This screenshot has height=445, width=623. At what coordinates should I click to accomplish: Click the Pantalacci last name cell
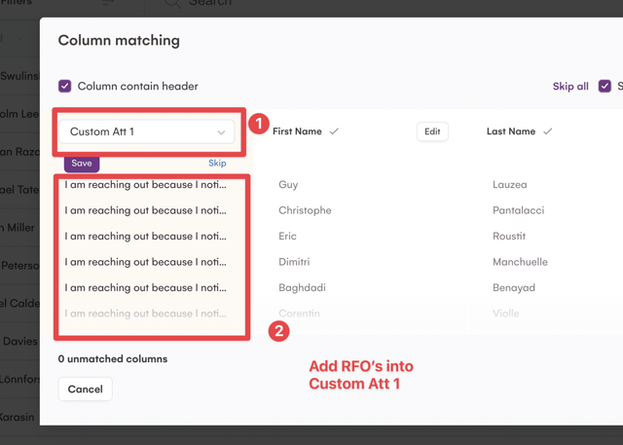(519, 210)
